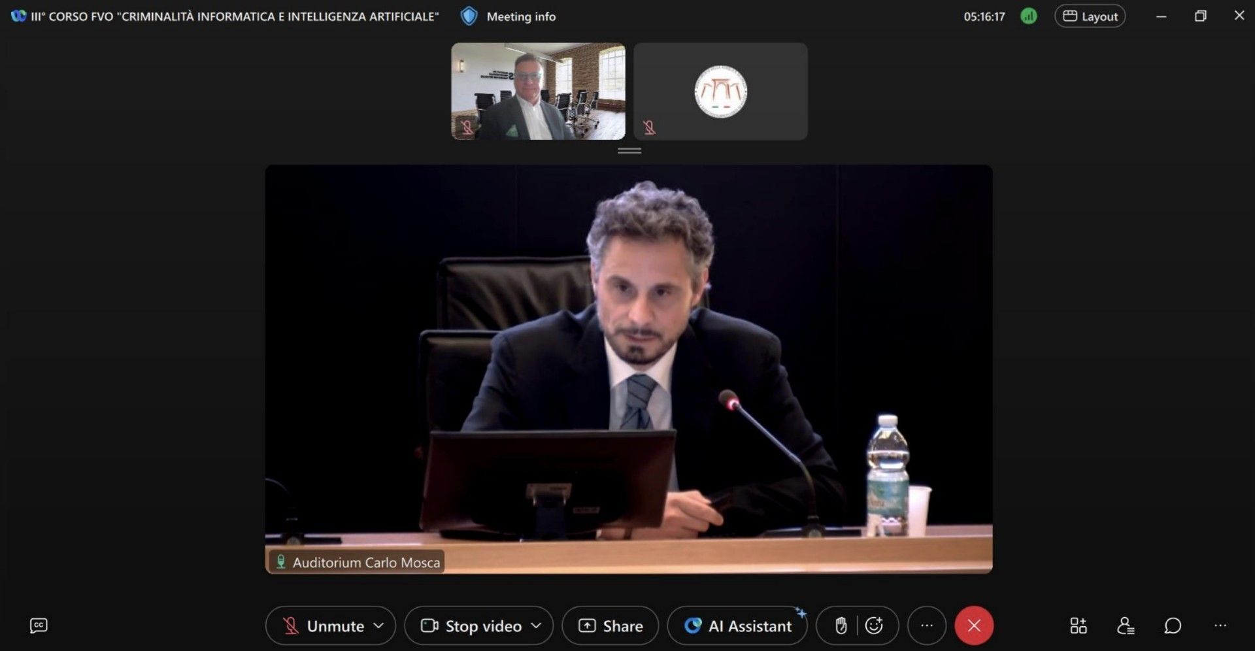Click the Share content button

(x=611, y=626)
